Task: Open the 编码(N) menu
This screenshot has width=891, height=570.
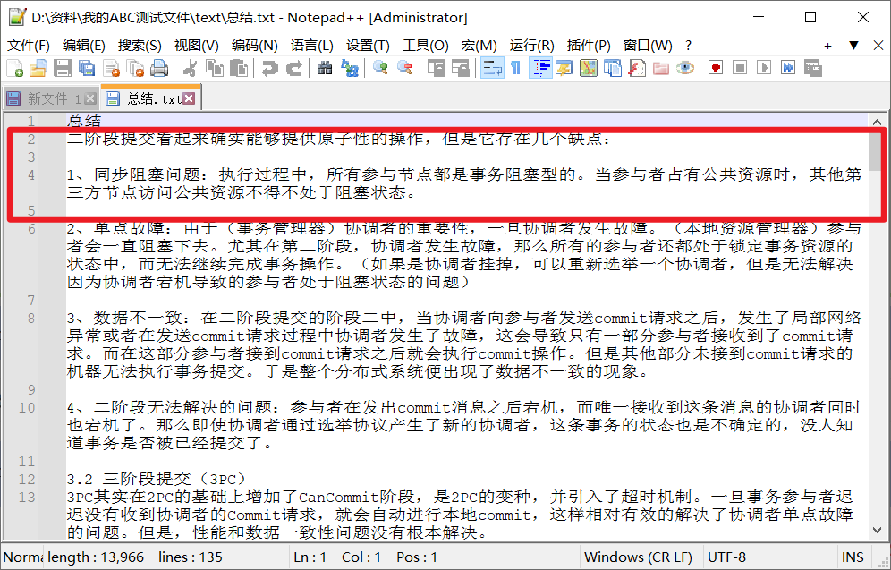Action: click(x=255, y=46)
